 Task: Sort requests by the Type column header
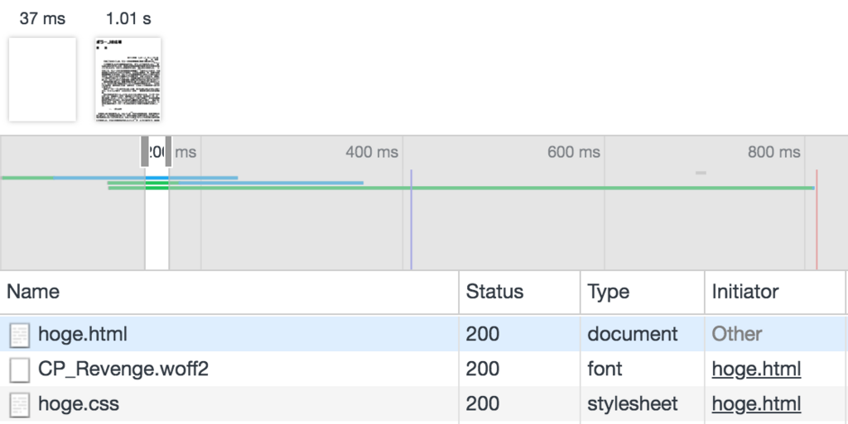coord(609,292)
